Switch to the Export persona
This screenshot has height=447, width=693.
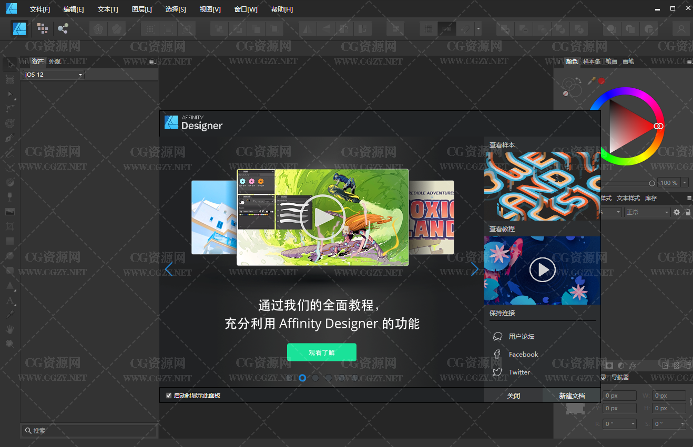[x=63, y=29]
